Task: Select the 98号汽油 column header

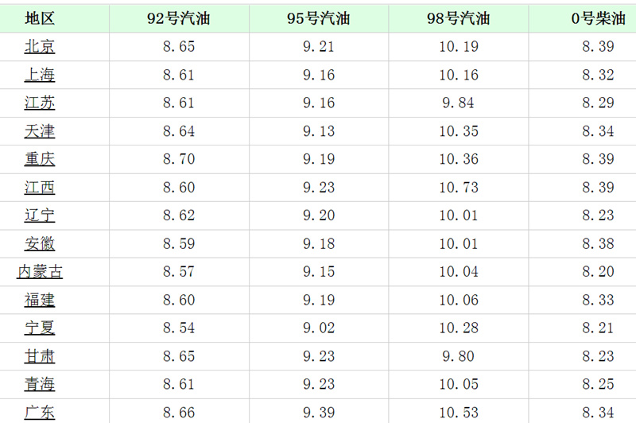Action: point(459,18)
